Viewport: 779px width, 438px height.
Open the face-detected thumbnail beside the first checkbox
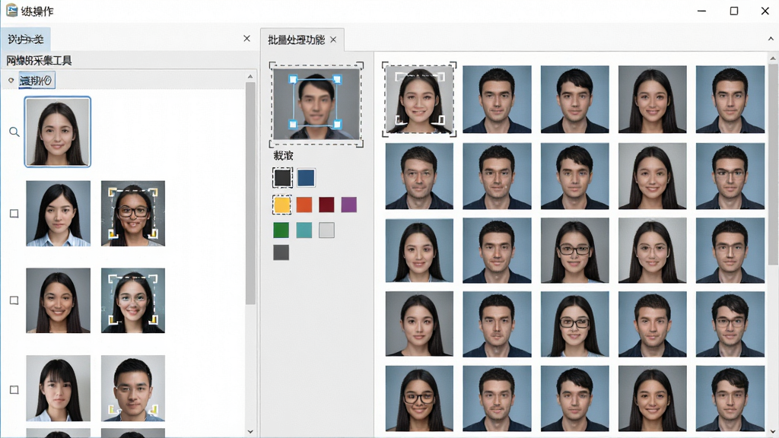pyautogui.click(x=133, y=214)
